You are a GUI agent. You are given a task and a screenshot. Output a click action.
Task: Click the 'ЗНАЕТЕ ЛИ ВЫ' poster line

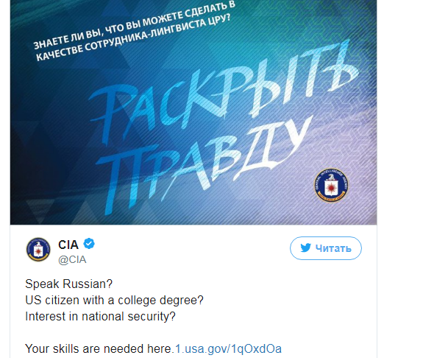[x=134, y=26]
